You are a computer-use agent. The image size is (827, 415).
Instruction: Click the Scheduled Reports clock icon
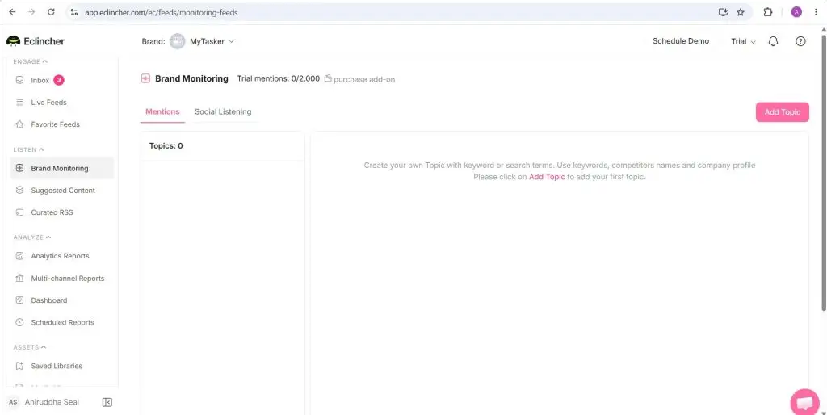(19, 322)
